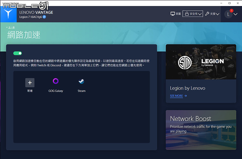Open the Network Boost promo card
The width and height of the screenshot is (242, 159).
click(x=201, y=130)
